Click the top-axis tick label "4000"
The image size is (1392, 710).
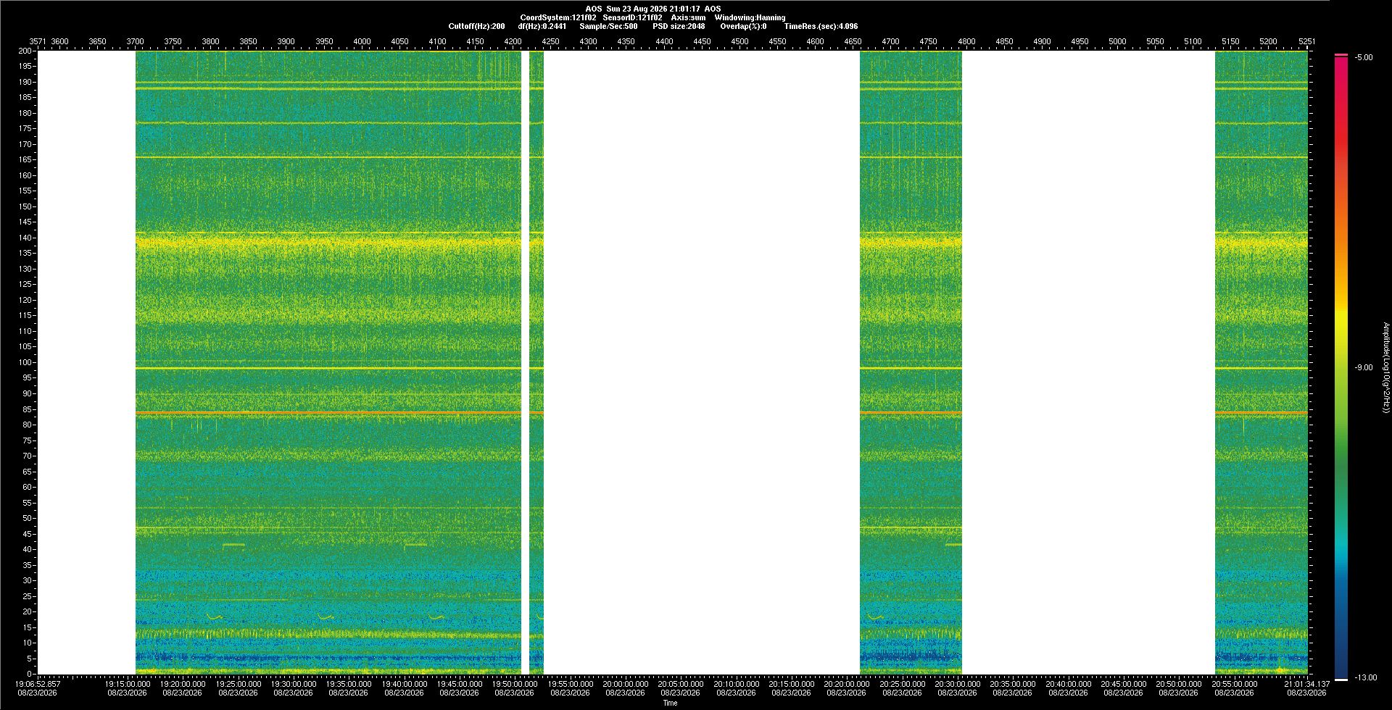362,41
